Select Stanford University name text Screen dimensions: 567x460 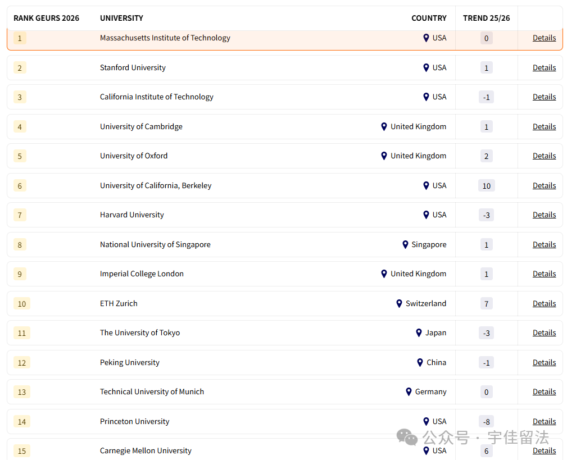click(x=133, y=67)
